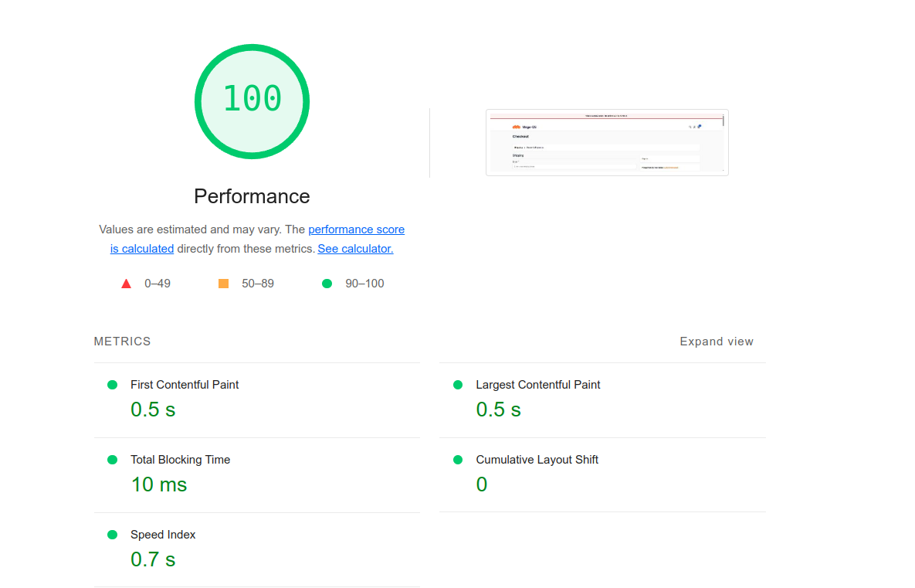
Task: Open the See calculator link
Action: (355, 249)
